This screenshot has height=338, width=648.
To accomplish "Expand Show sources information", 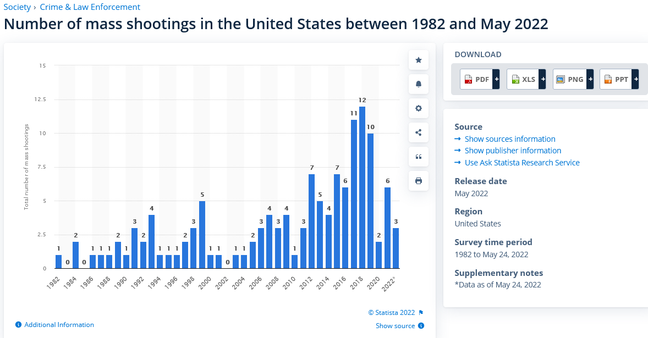I will click(509, 139).
